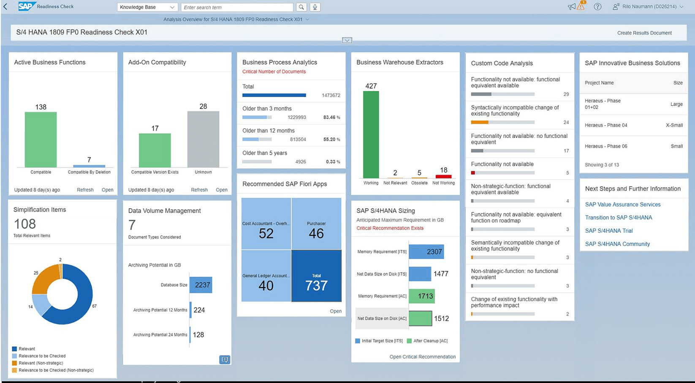Click the SAP logo
Screen dimensions: 695x383
pyautogui.click(x=25, y=6)
